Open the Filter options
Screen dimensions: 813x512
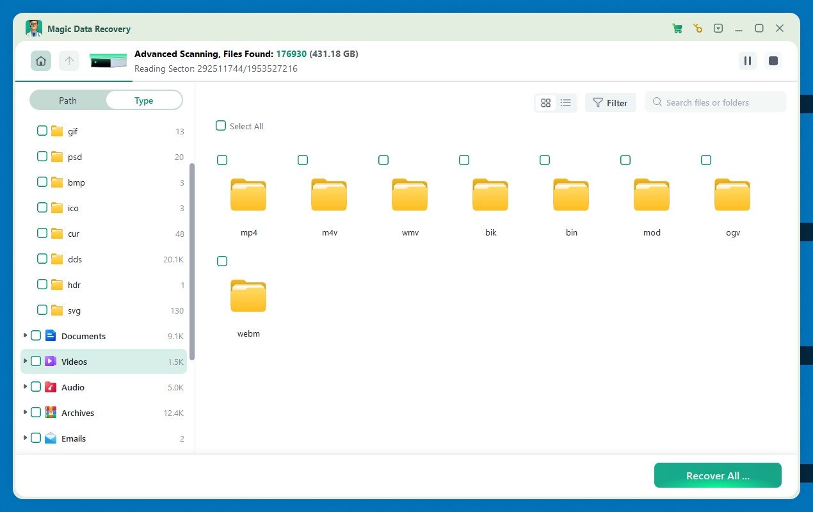click(610, 102)
